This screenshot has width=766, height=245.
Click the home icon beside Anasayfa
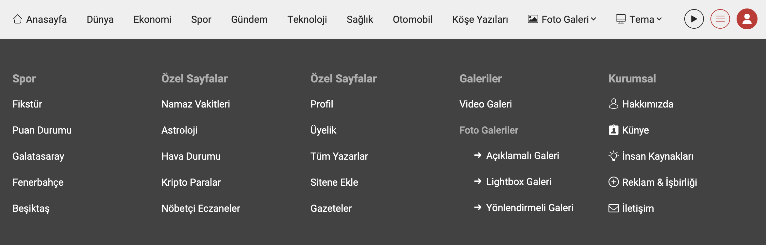(x=18, y=19)
